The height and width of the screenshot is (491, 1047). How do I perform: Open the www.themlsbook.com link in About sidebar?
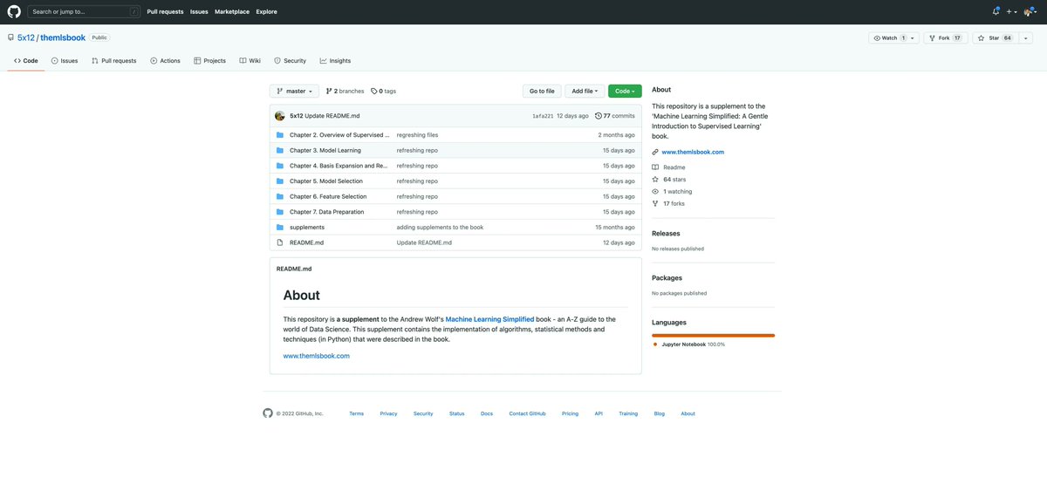click(x=693, y=152)
